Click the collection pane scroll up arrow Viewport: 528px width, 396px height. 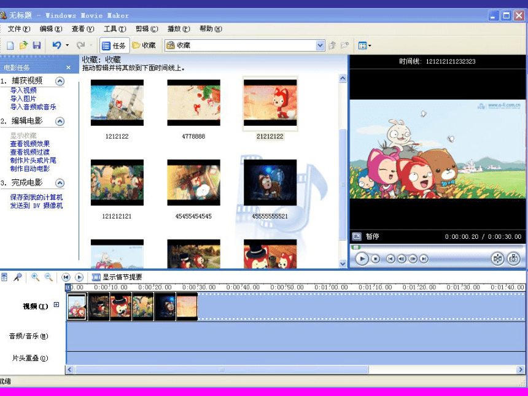pyautogui.click(x=343, y=79)
